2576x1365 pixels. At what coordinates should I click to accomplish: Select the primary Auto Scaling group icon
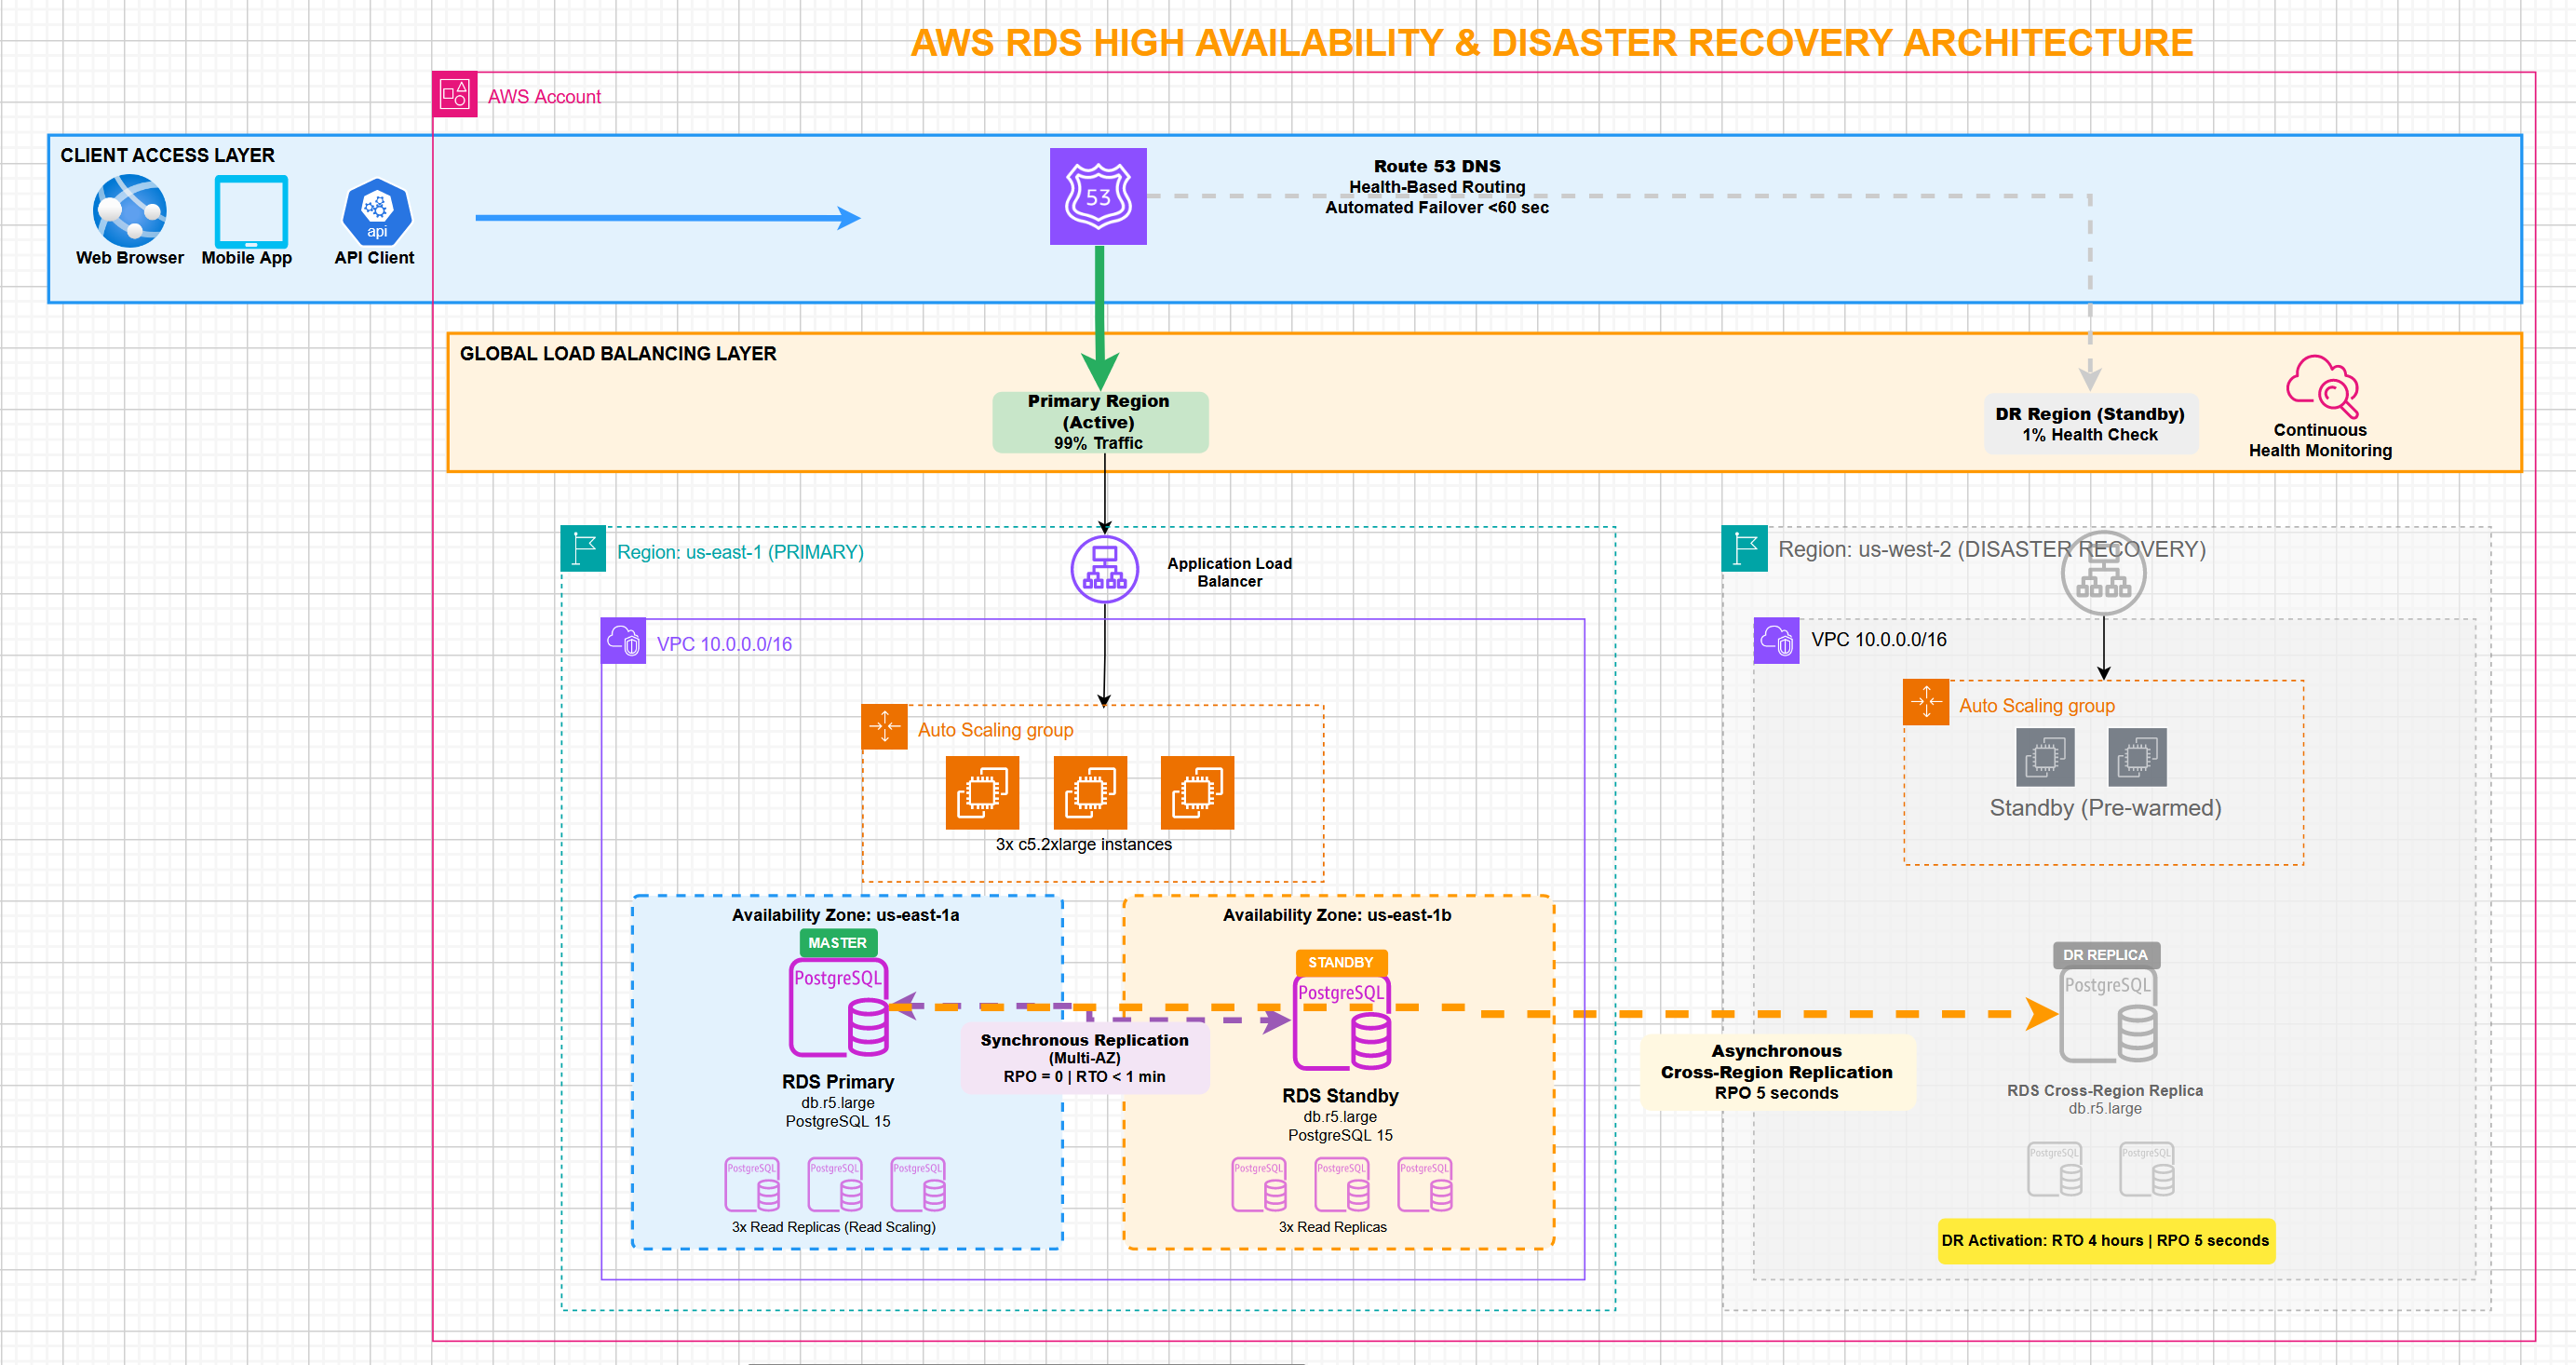884,727
